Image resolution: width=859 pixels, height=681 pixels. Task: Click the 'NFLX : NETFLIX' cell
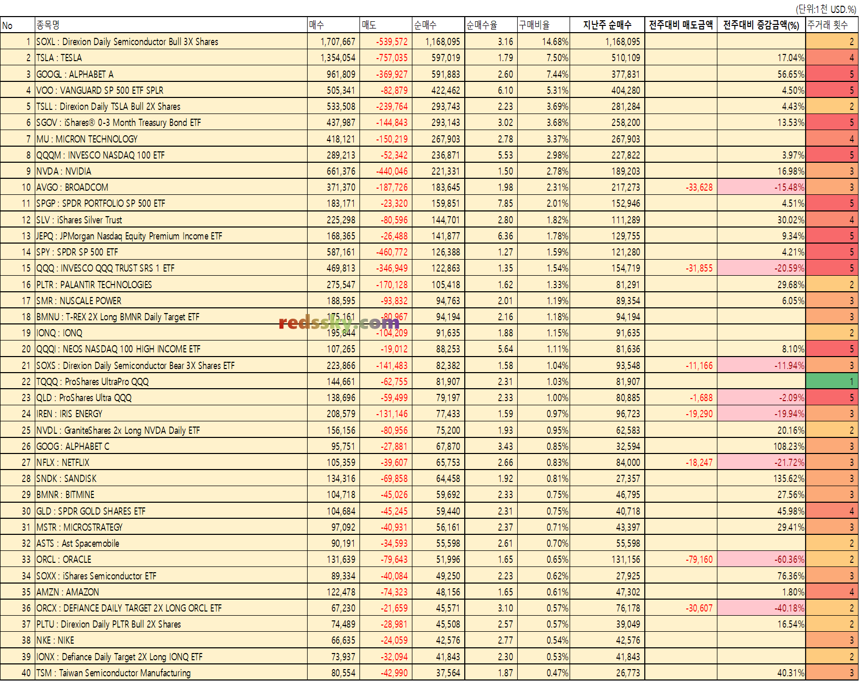[x=171, y=462]
